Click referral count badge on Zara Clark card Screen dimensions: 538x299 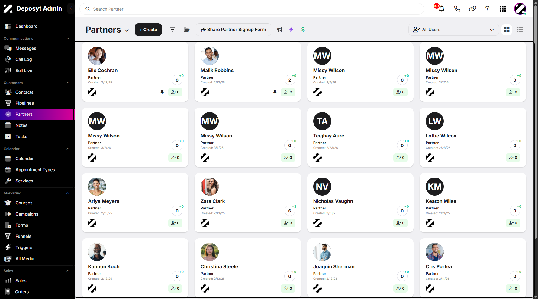(x=288, y=223)
